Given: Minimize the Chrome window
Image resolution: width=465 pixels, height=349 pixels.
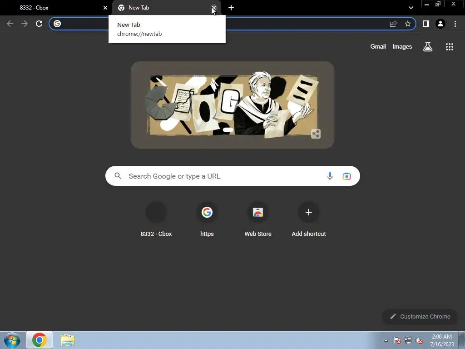Looking at the screenshot, I should (427, 4).
